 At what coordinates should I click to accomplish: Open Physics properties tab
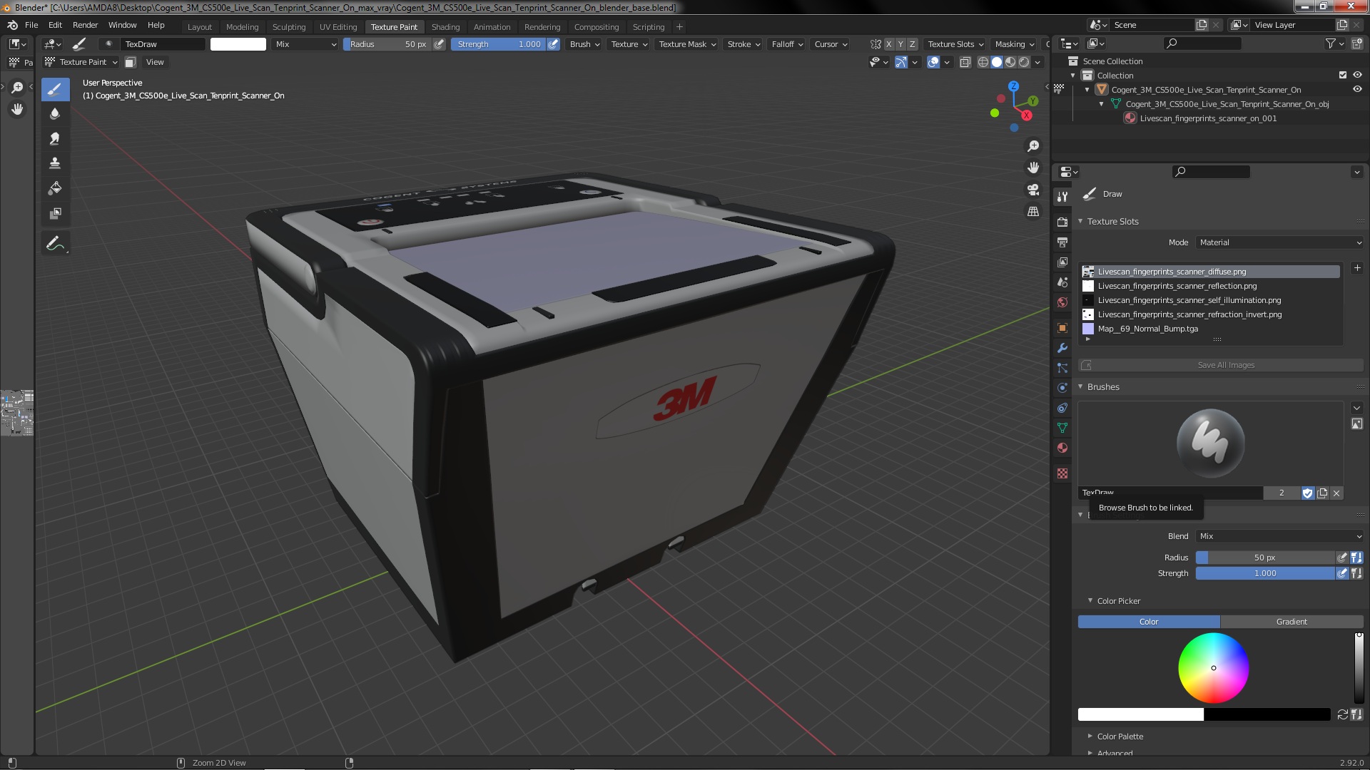1062,388
